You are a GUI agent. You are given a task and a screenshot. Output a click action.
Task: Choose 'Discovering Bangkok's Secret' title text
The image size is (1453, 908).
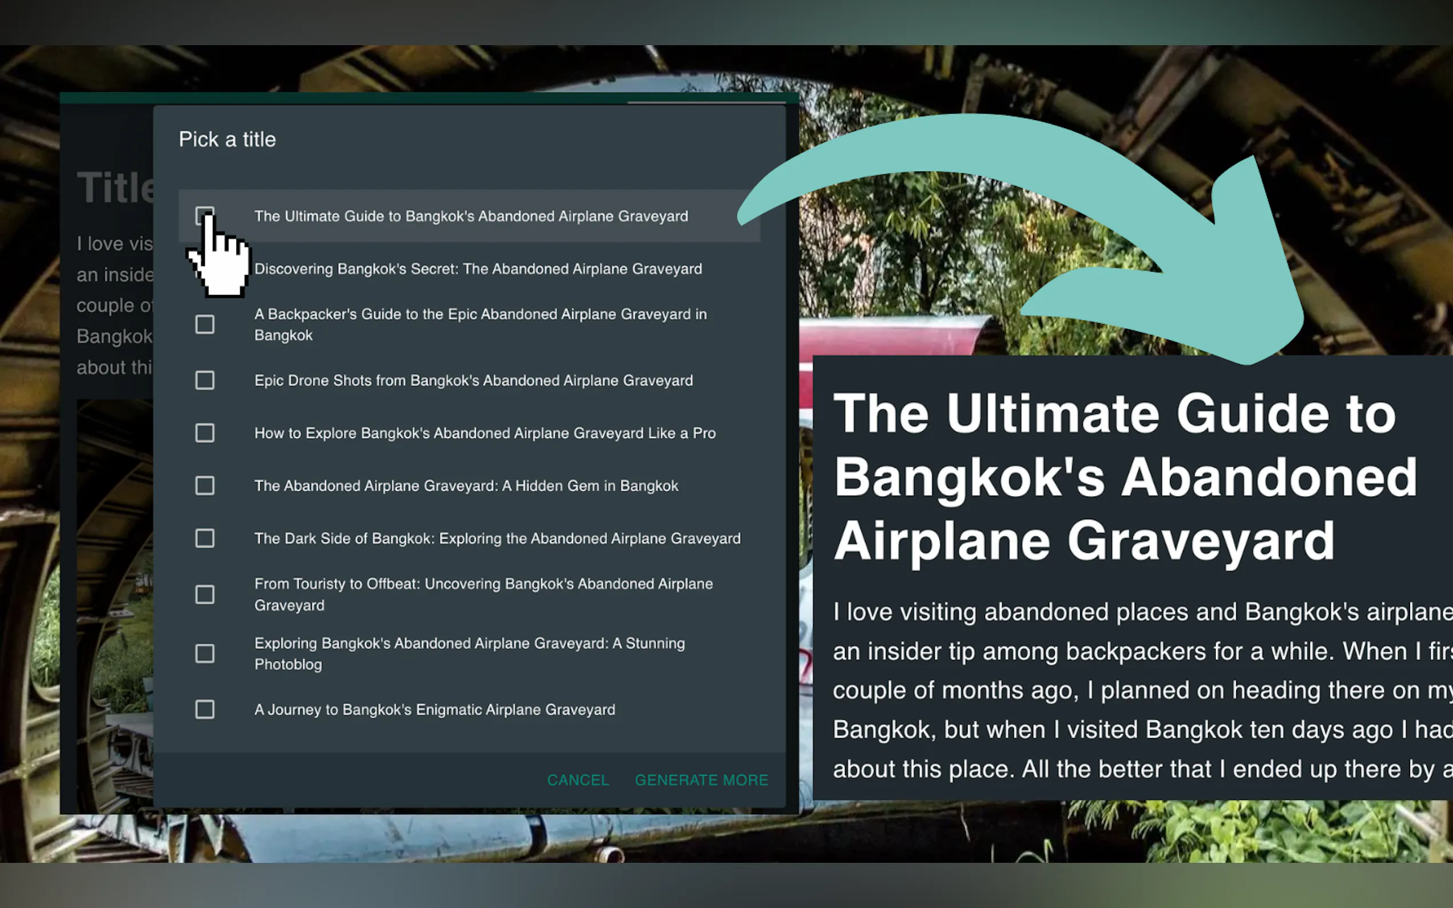tap(478, 268)
